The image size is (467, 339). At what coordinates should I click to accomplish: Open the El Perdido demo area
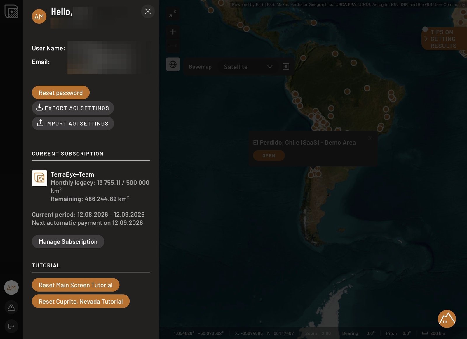click(x=269, y=155)
